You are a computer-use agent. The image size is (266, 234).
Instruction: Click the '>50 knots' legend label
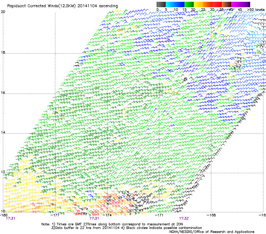click(256, 9)
